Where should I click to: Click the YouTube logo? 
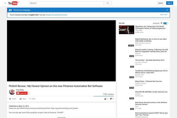click(14, 3)
